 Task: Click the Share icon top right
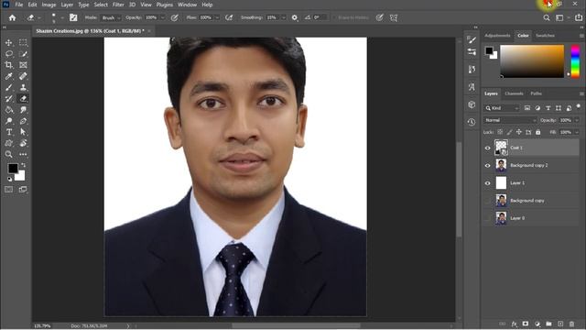click(x=579, y=17)
